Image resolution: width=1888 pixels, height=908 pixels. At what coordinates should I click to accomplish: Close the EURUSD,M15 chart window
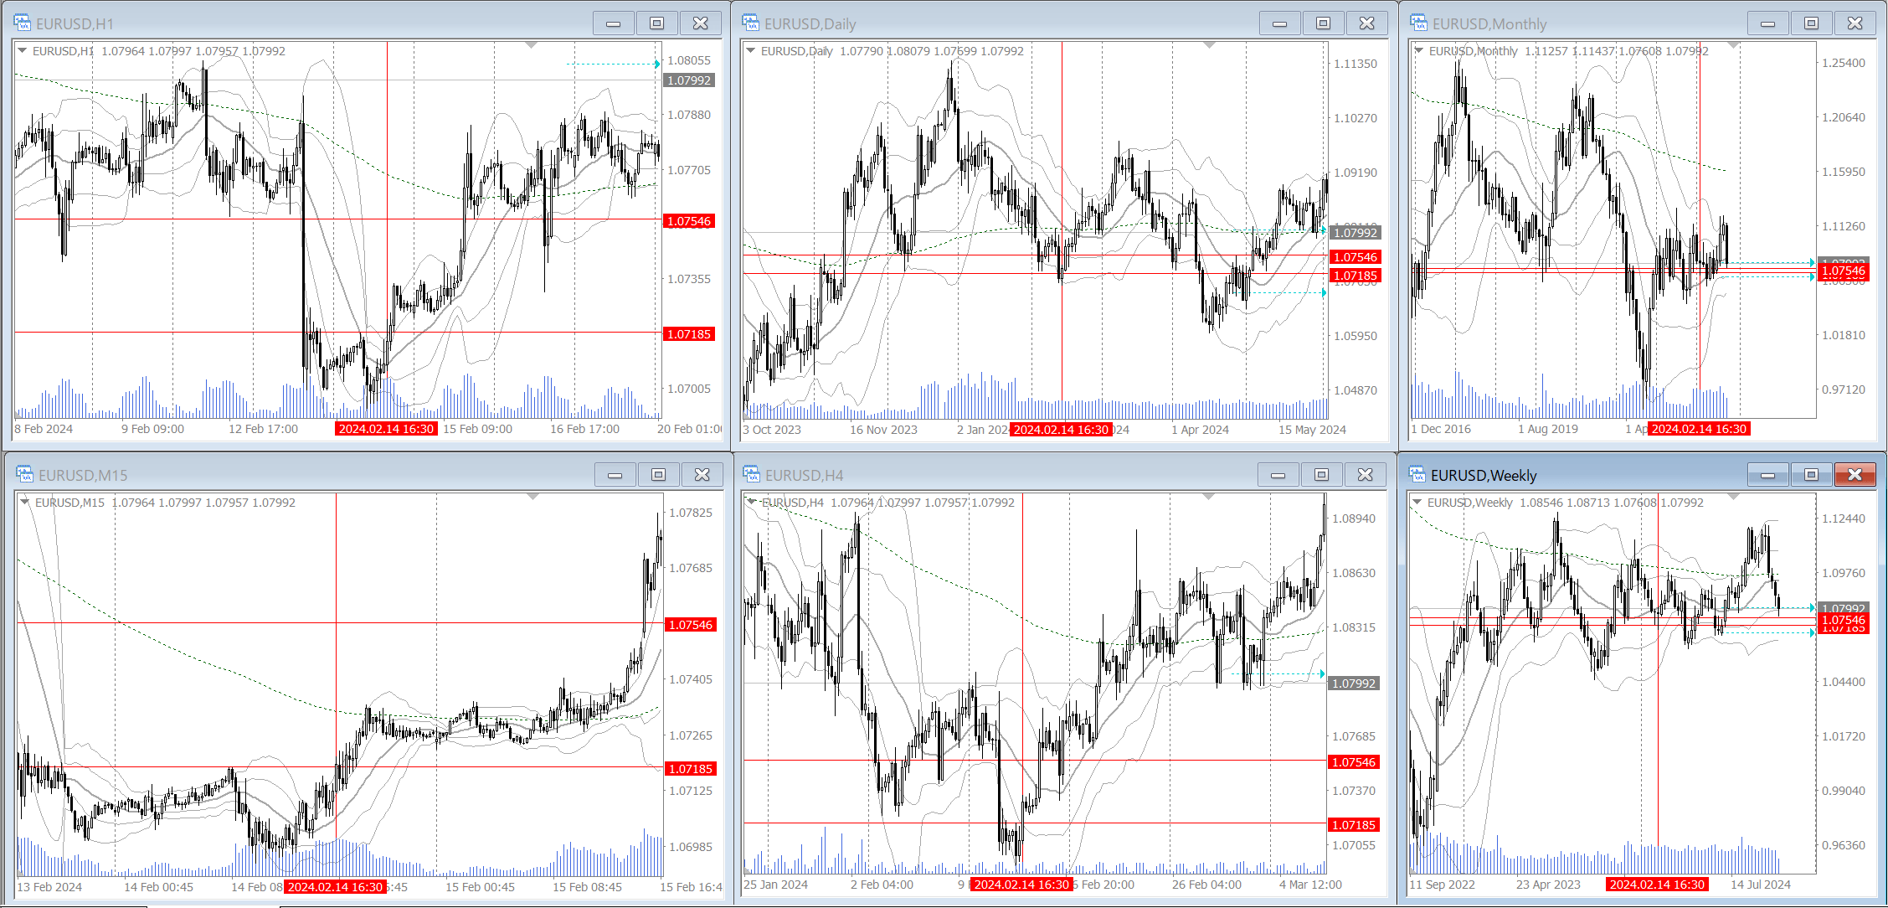point(702,475)
